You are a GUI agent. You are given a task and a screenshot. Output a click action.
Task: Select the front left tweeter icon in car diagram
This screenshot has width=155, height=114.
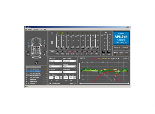pyautogui.click(x=28, y=41)
